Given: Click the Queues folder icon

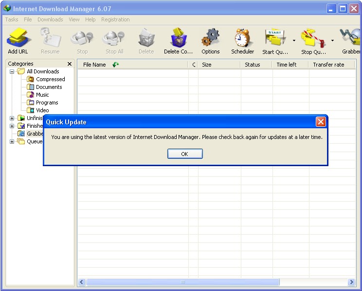Looking at the screenshot, I should coord(21,141).
